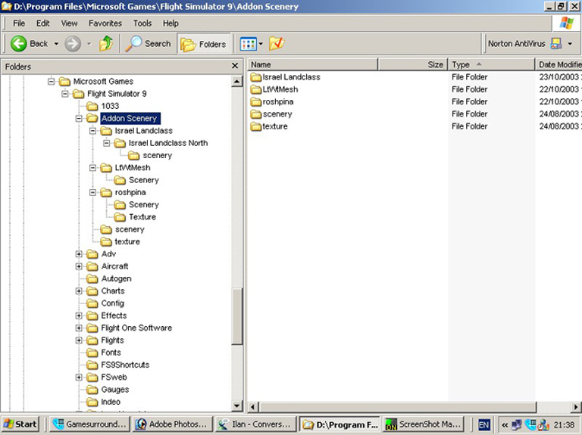Click the Israel Landclass folder icon in file list
The image size is (582, 435).
[255, 77]
